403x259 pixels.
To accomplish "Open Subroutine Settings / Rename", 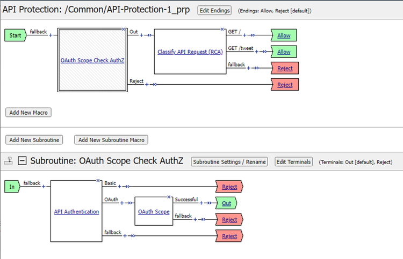I will 229,161.
